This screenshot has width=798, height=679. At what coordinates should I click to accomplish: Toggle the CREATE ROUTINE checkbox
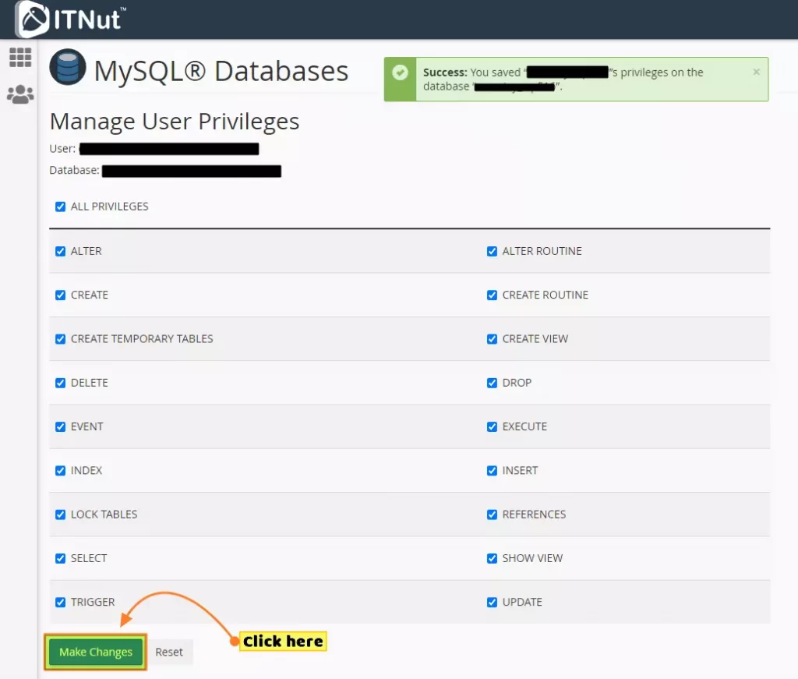pyautogui.click(x=492, y=295)
